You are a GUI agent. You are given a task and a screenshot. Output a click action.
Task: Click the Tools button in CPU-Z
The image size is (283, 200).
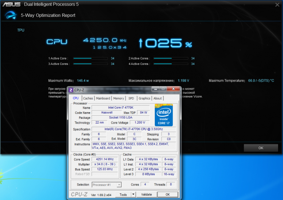pos(123,195)
